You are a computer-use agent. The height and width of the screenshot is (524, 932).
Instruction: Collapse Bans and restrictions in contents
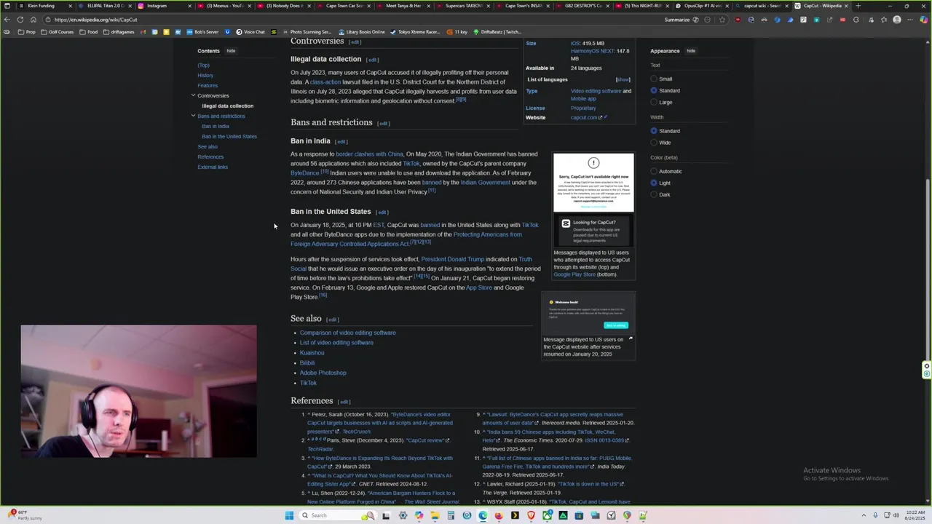(x=193, y=116)
